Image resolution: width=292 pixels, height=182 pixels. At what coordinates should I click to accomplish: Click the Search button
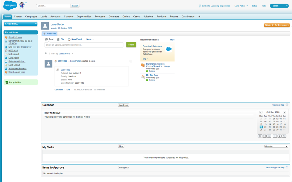click(x=75, y=6)
